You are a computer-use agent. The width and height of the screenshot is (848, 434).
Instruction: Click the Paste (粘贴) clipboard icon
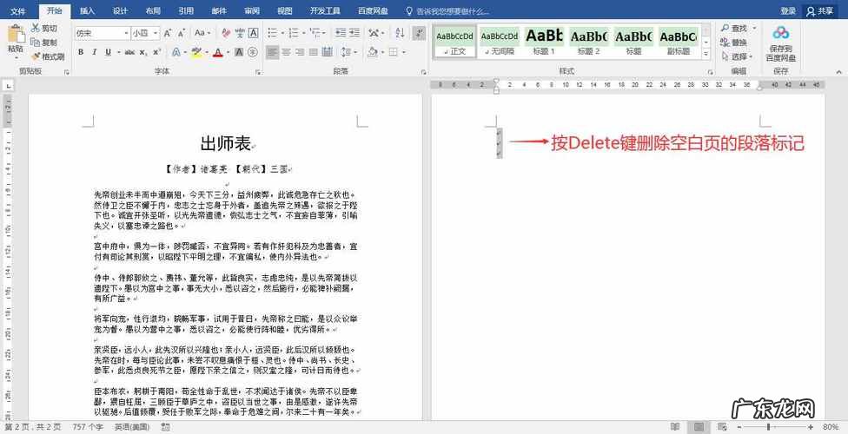(x=16, y=35)
